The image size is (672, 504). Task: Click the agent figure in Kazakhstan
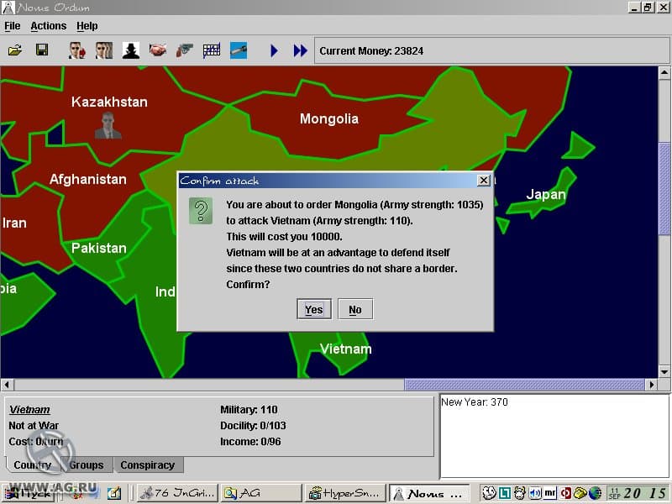click(108, 125)
